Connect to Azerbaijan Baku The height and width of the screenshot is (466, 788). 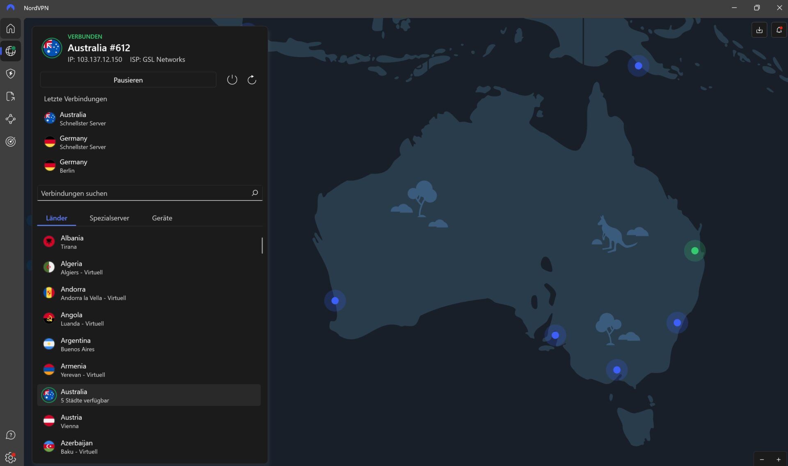click(x=149, y=447)
